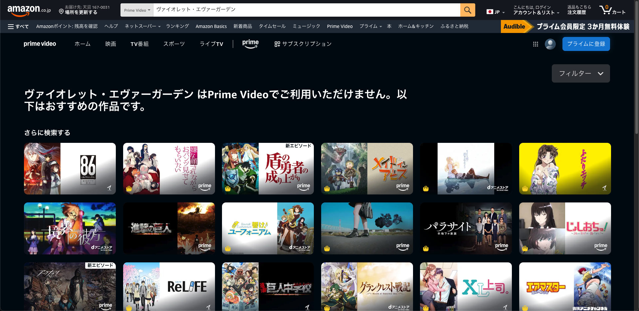Image resolution: width=639 pixels, height=311 pixels.
Task: Open ライブTV from the navigation
Action: pos(211,44)
